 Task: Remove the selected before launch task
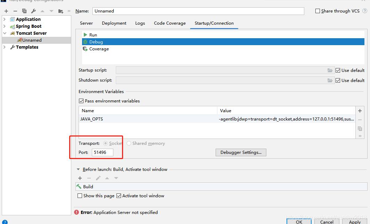point(89,178)
